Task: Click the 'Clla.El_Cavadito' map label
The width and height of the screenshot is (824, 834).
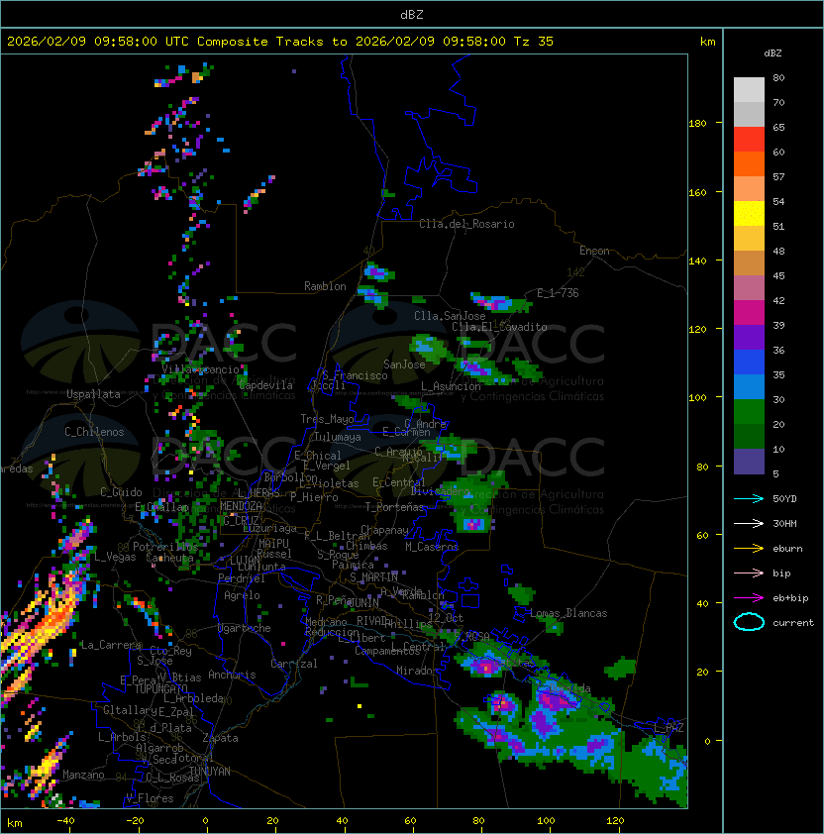Action: tap(499, 327)
